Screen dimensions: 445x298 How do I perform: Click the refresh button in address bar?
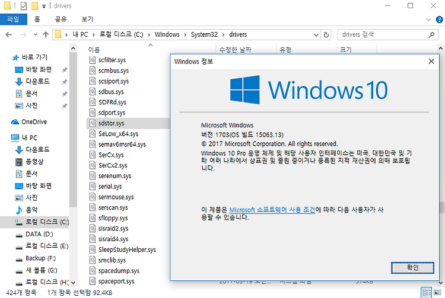[326, 34]
